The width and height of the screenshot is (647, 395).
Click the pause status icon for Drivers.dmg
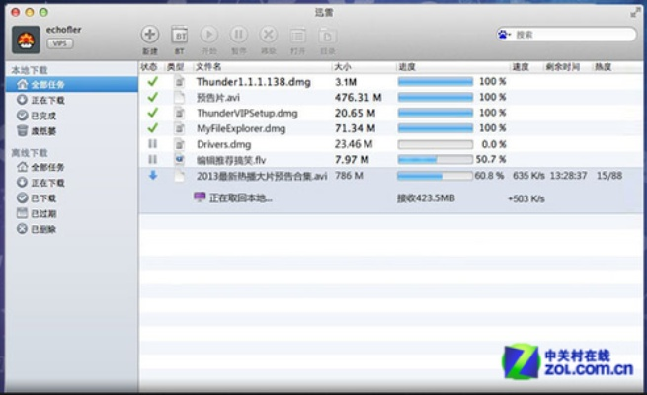click(152, 144)
